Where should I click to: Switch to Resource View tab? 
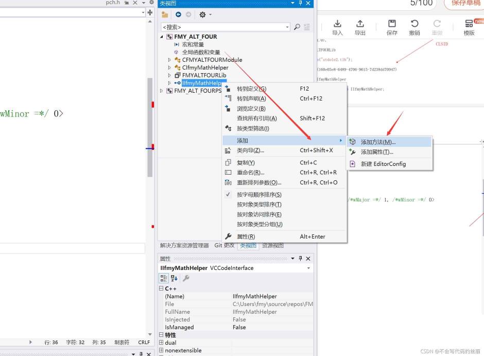click(272, 245)
